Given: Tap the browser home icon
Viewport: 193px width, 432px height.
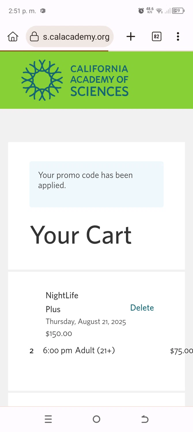Looking at the screenshot, I should coord(13,37).
